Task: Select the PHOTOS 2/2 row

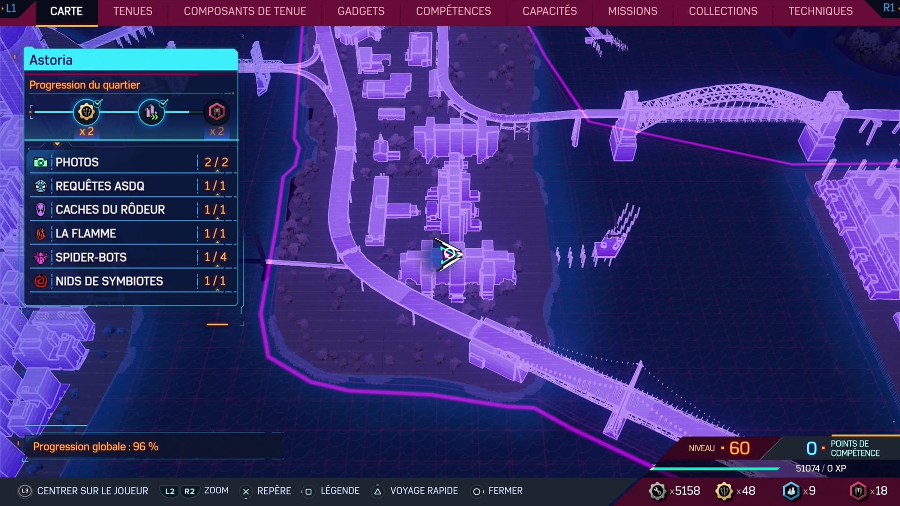Action: pyautogui.click(x=132, y=163)
